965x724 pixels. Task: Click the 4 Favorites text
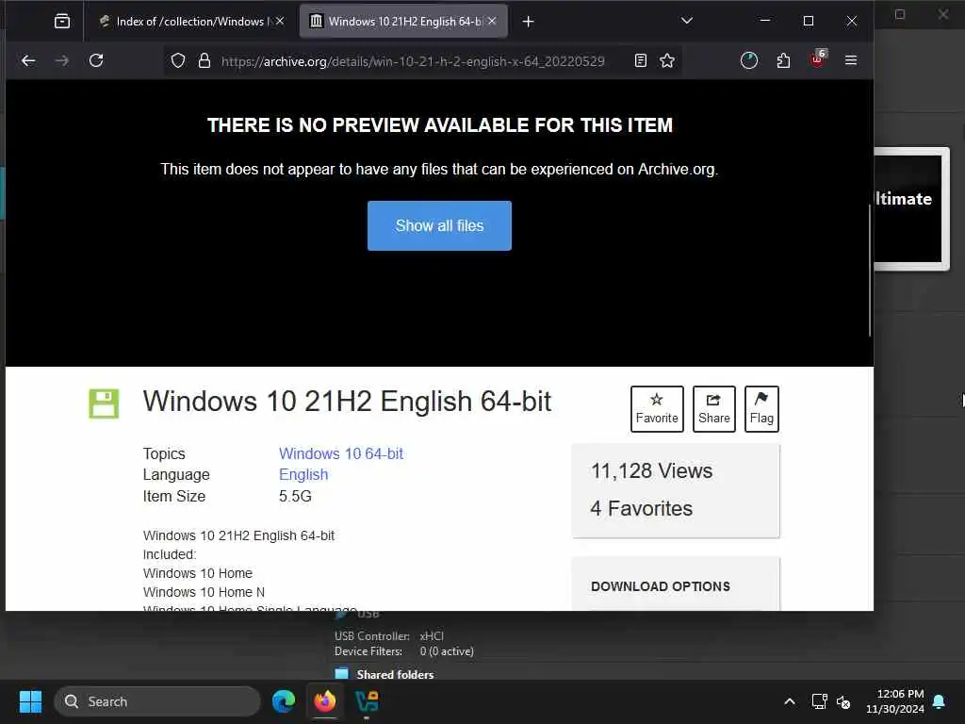[x=641, y=508]
